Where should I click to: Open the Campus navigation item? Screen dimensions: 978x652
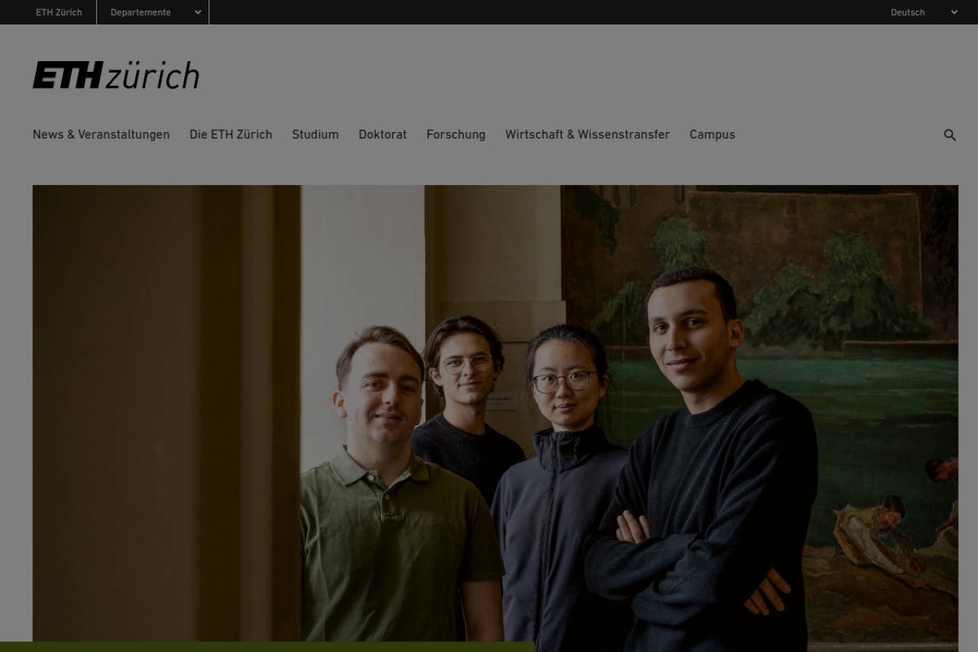(x=712, y=135)
